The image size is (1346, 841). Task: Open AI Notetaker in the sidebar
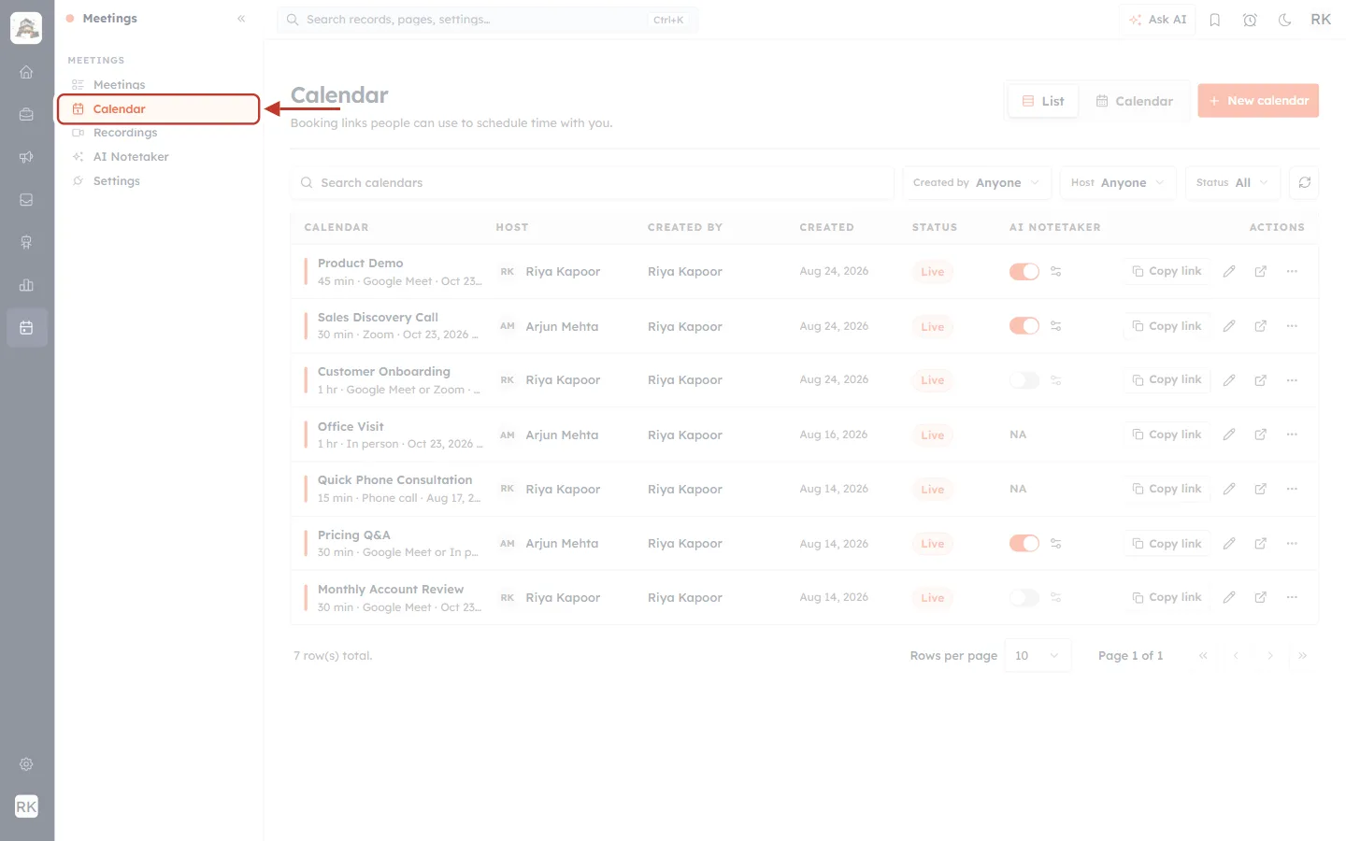(x=158, y=157)
